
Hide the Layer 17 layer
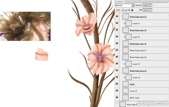117,23
